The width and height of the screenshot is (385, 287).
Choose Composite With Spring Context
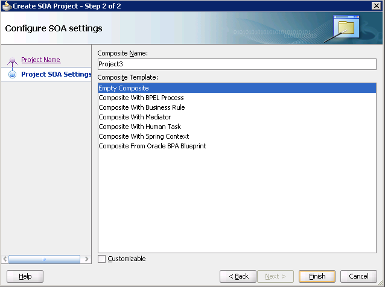pyautogui.click(x=237, y=136)
